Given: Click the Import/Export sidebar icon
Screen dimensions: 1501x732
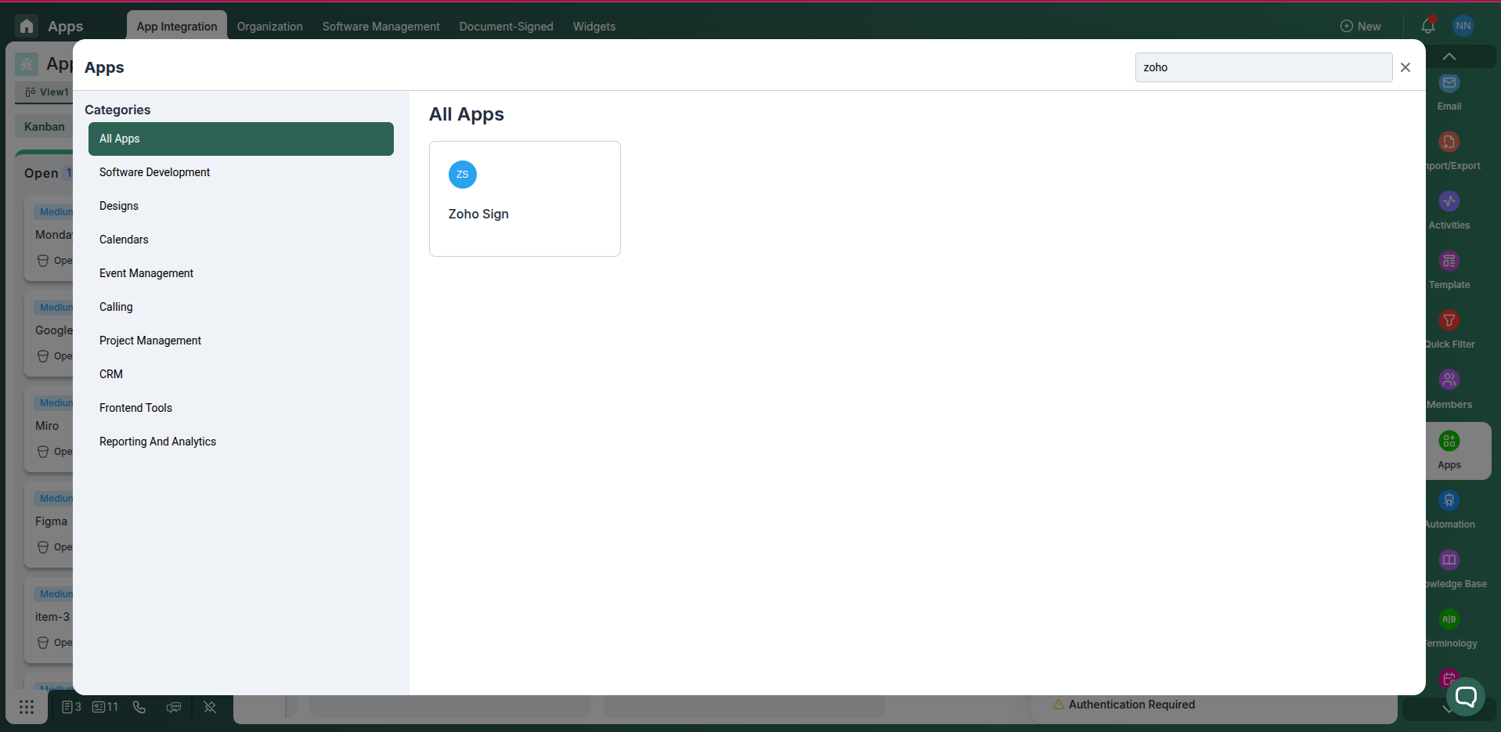Looking at the screenshot, I should 1449,149.
